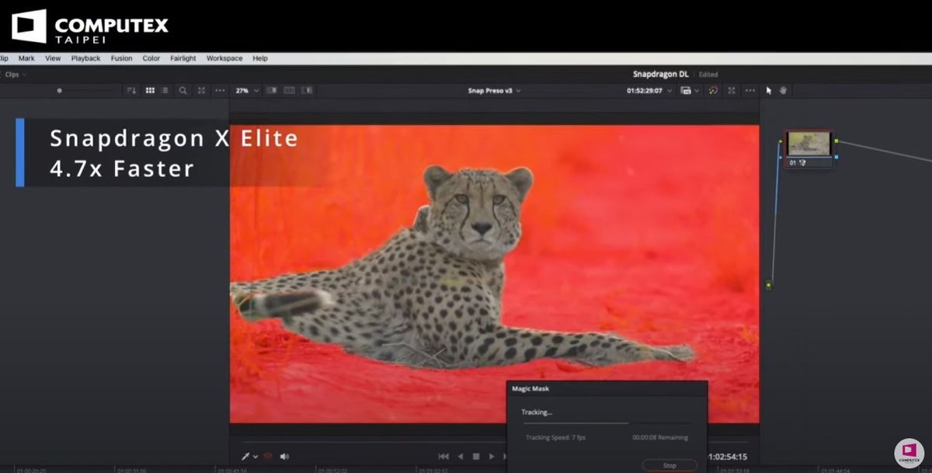Open the Fairlight menu
932x473 pixels.
[x=184, y=58]
